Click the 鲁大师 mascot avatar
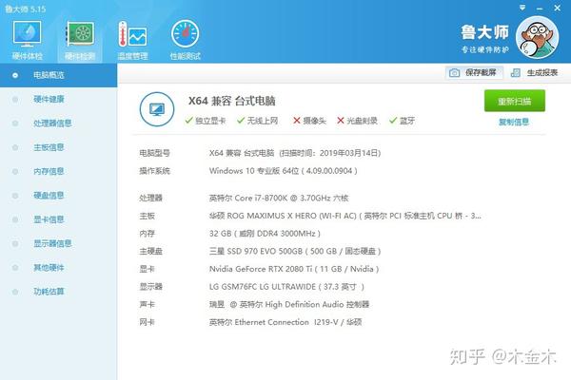This screenshot has width=571, height=380. tap(538, 37)
